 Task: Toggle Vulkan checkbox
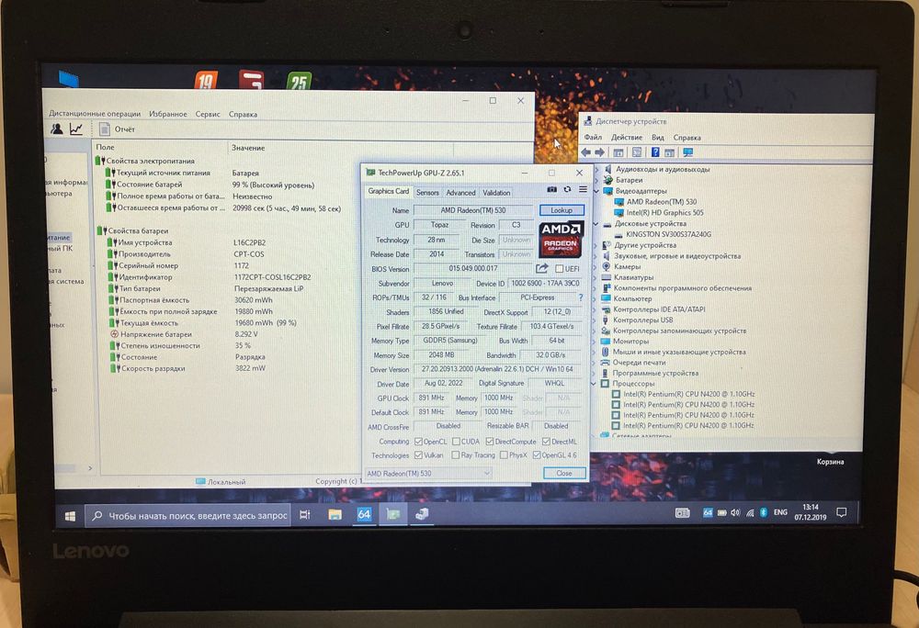(418, 454)
